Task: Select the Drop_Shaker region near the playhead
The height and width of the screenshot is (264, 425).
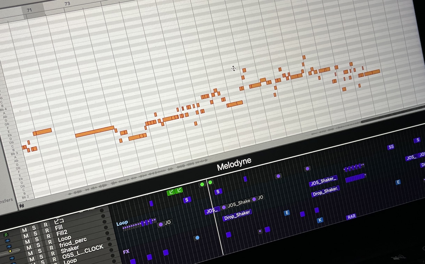Action: click(x=237, y=215)
